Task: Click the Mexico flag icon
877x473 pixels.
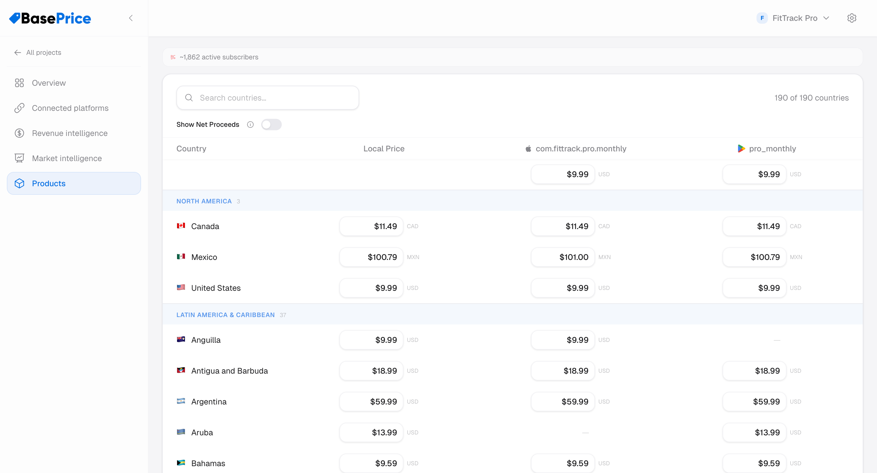Action: 181,256
